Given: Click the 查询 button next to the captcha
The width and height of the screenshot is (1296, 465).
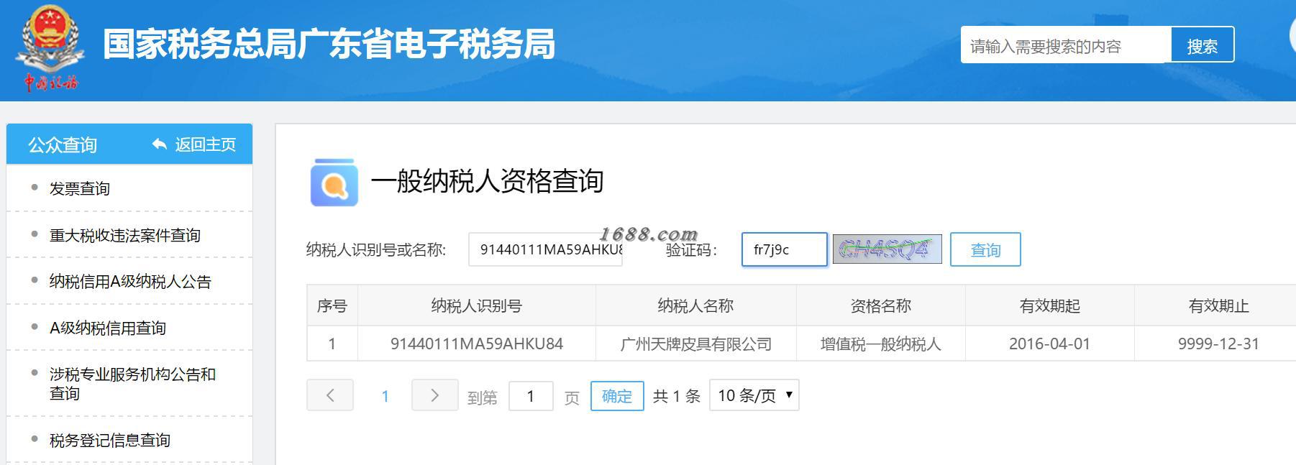Looking at the screenshot, I should pos(985,249).
